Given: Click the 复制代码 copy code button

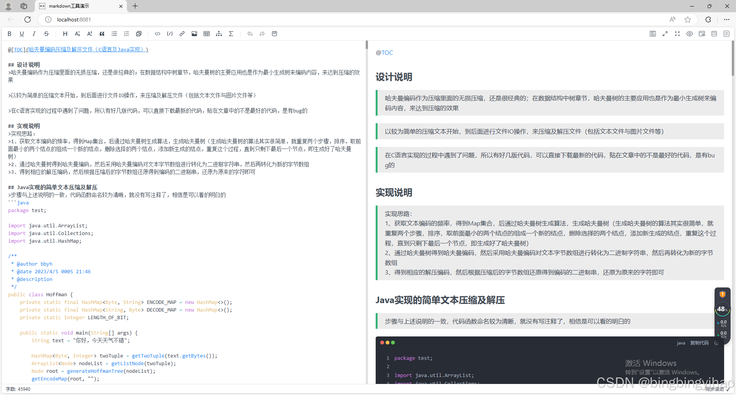Looking at the screenshot, I should (x=699, y=343).
